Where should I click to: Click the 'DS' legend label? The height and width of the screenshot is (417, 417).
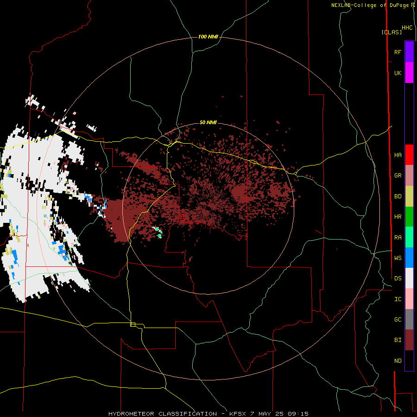(x=398, y=278)
